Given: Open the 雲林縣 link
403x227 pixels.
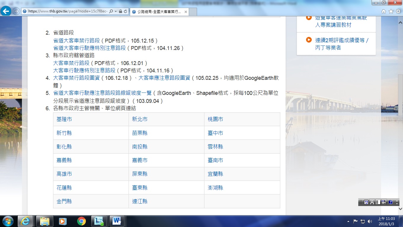Looking at the screenshot, I should [x=215, y=147].
